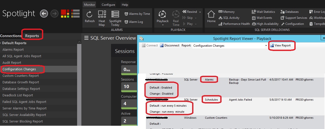
Task: Go to the Home drilldown
Action: [211, 17]
